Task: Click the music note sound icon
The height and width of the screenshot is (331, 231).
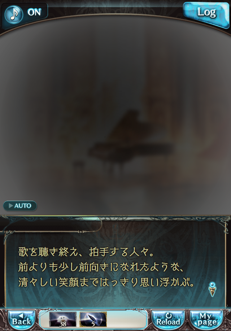Action: (x=14, y=14)
